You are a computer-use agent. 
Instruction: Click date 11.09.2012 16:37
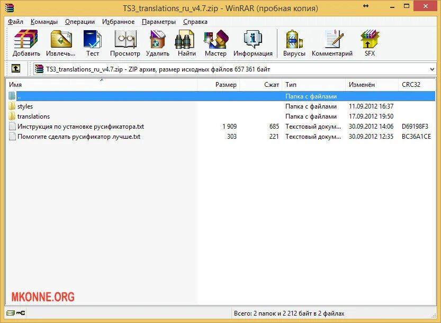pyautogui.click(x=371, y=106)
